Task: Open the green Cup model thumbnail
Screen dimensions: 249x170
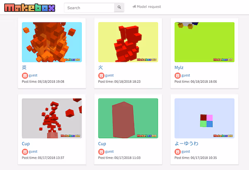Action: pyautogui.click(x=128, y=118)
